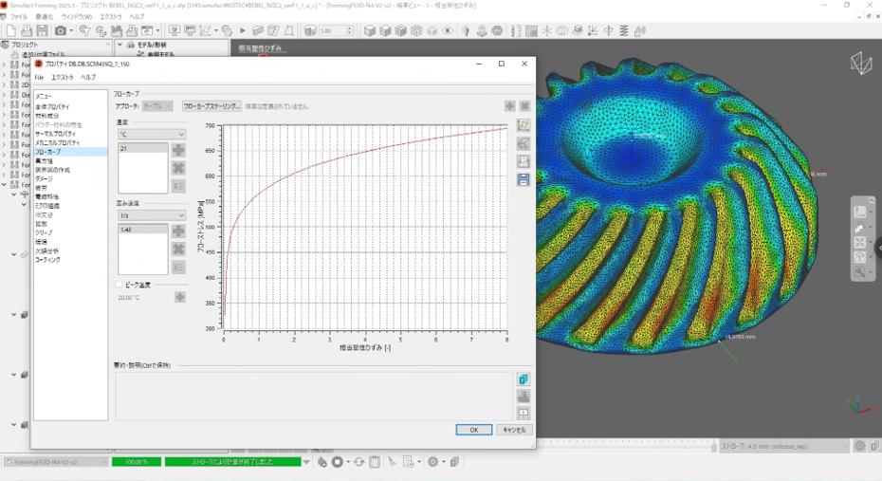The image size is (882, 481).
Task: Add a new temperature value with plus icon
Action: (178, 150)
